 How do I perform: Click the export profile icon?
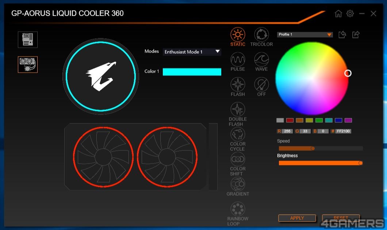(x=356, y=35)
